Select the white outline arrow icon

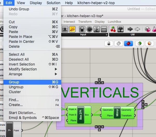pos(137,29)
